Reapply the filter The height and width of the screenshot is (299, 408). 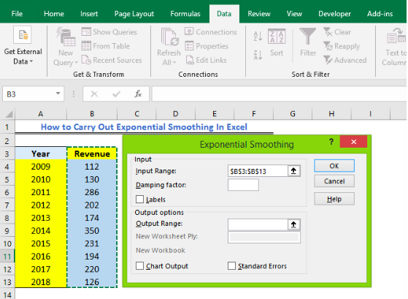342,46
